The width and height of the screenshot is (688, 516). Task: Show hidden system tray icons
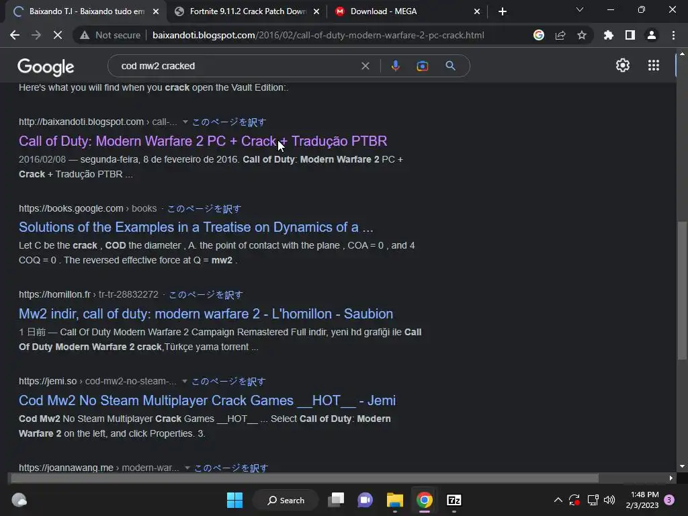[558, 500]
